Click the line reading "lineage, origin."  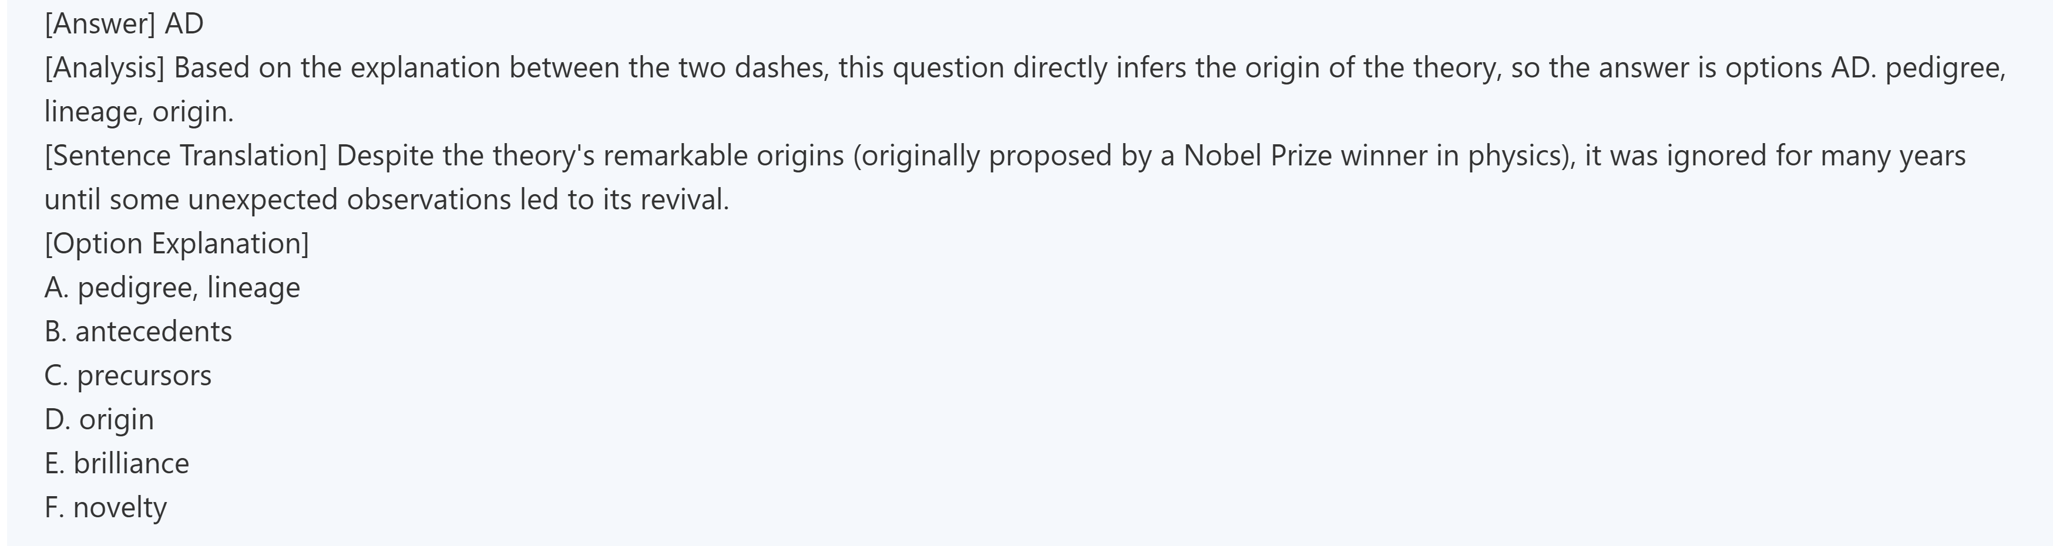(x=139, y=111)
